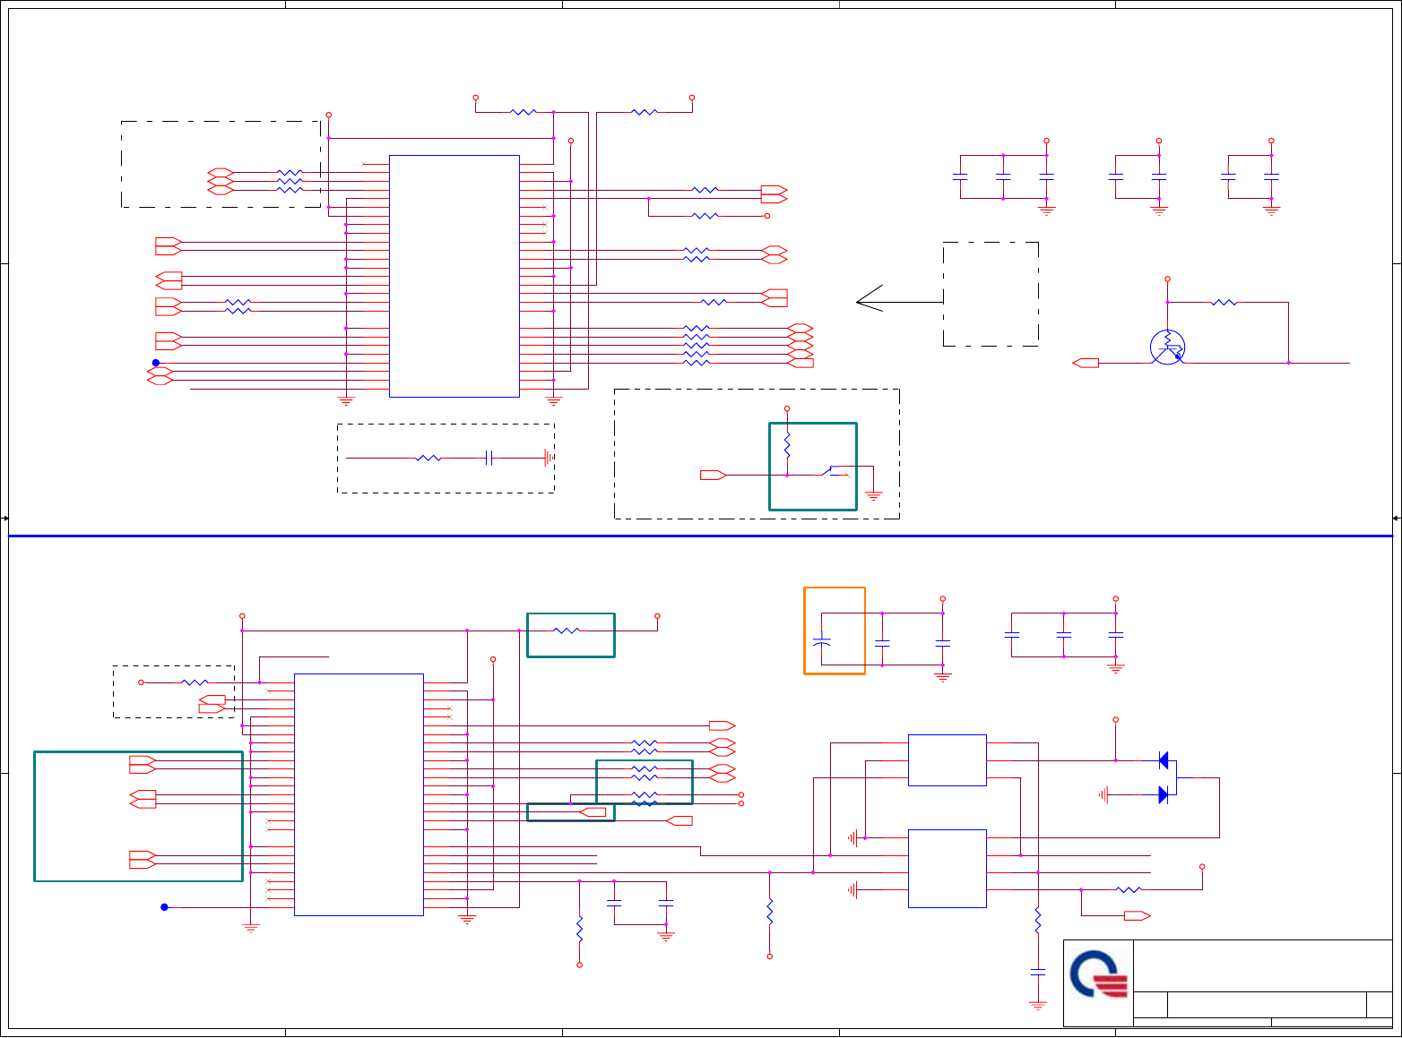1402x1038 pixels.
Task: Select the resistor in small dashed box near lower IC
Action: click(x=195, y=682)
